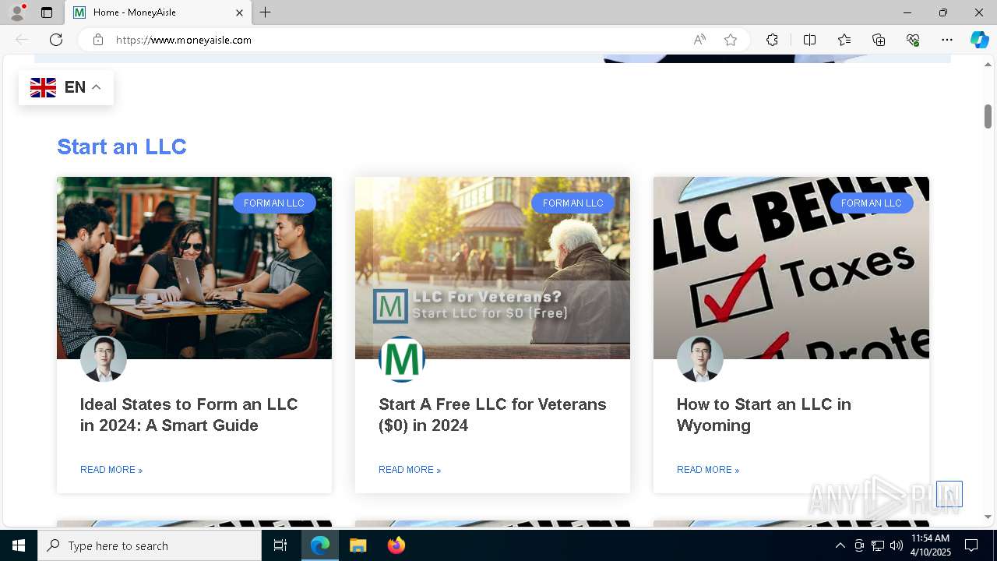Open a new browser tab
Image resolution: width=997 pixels, height=561 pixels.
click(266, 12)
